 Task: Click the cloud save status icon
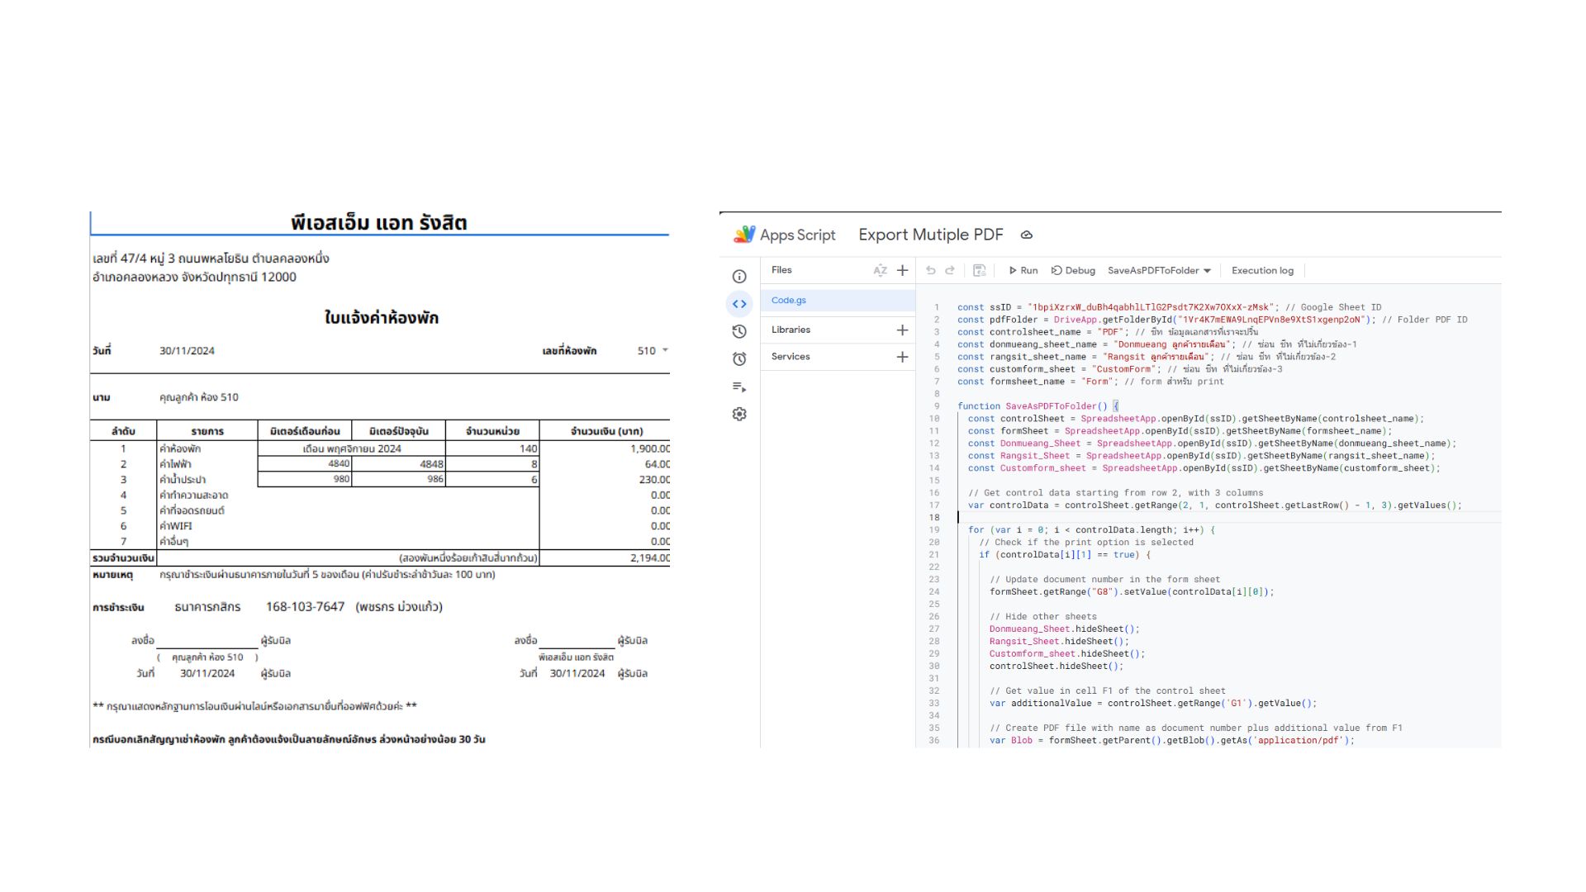coord(1027,235)
